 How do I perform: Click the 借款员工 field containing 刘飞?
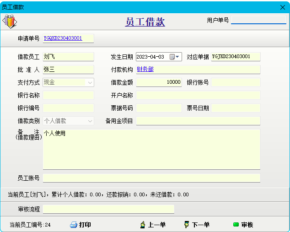68,57
